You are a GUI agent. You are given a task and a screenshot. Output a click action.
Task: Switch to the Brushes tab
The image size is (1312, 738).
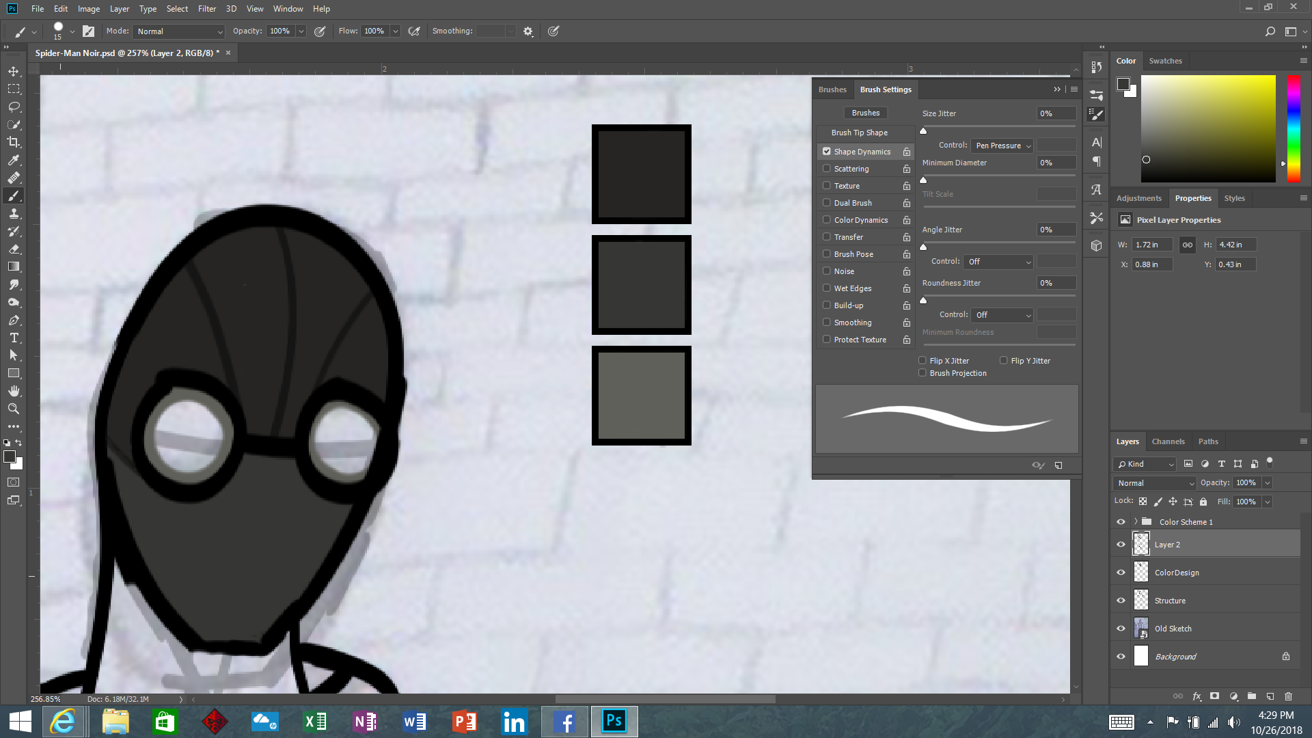pyautogui.click(x=832, y=90)
